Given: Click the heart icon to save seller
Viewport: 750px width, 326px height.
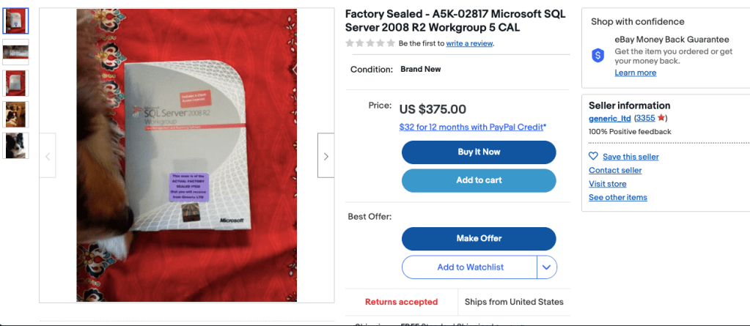Looking at the screenshot, I should click(x=594, y=156).
